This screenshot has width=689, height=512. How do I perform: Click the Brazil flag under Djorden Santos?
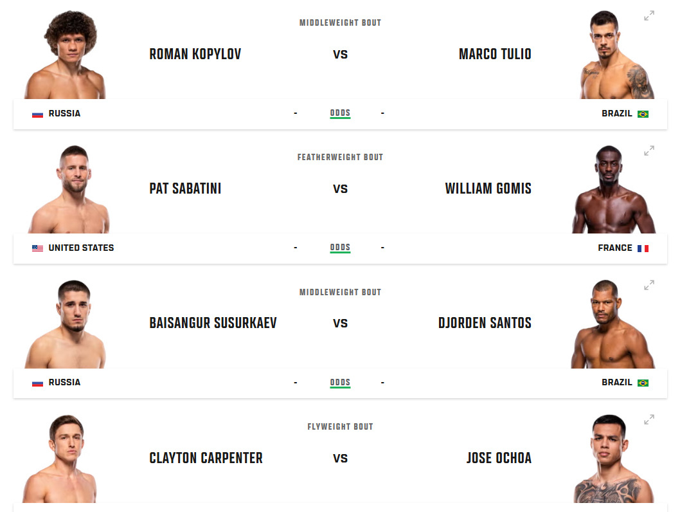(643, 383)
